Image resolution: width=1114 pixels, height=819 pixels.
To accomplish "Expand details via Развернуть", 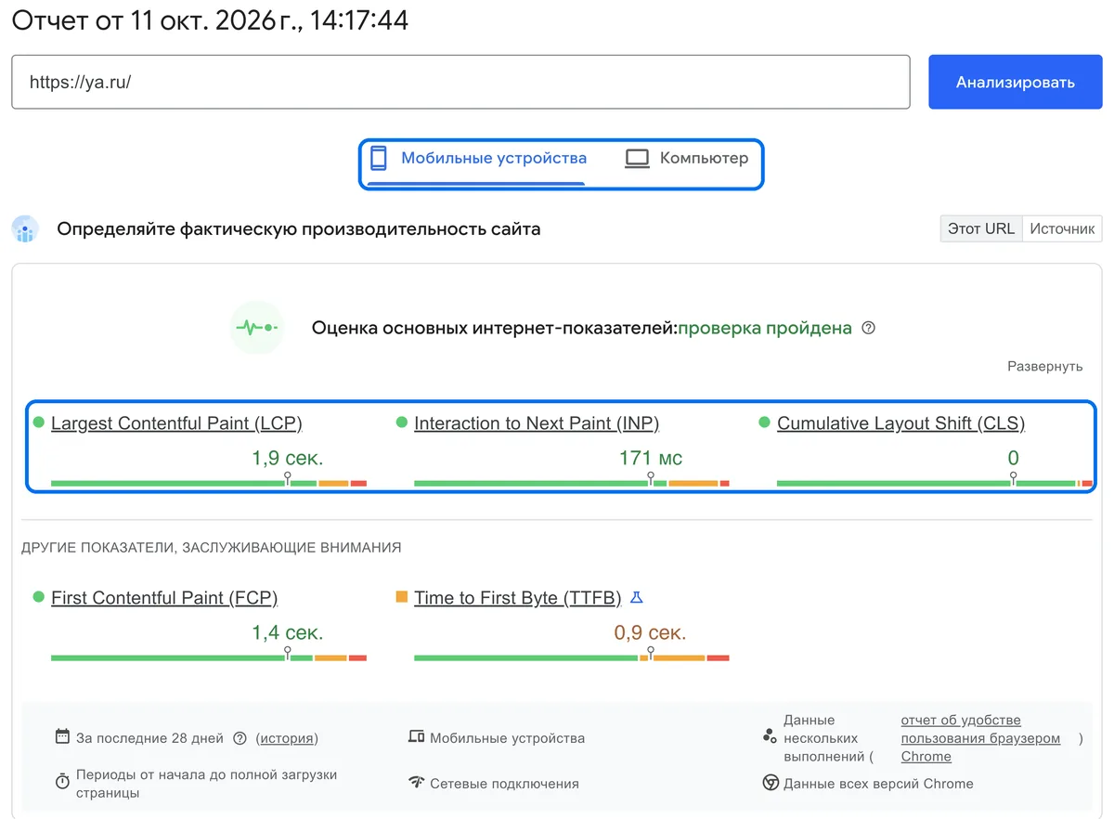I will click(1044, 366).
